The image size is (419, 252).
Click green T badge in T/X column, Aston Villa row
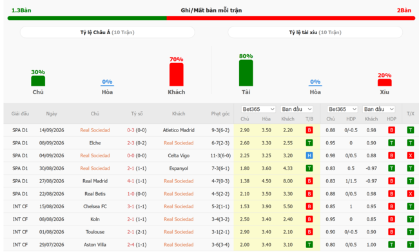point(411,244)
